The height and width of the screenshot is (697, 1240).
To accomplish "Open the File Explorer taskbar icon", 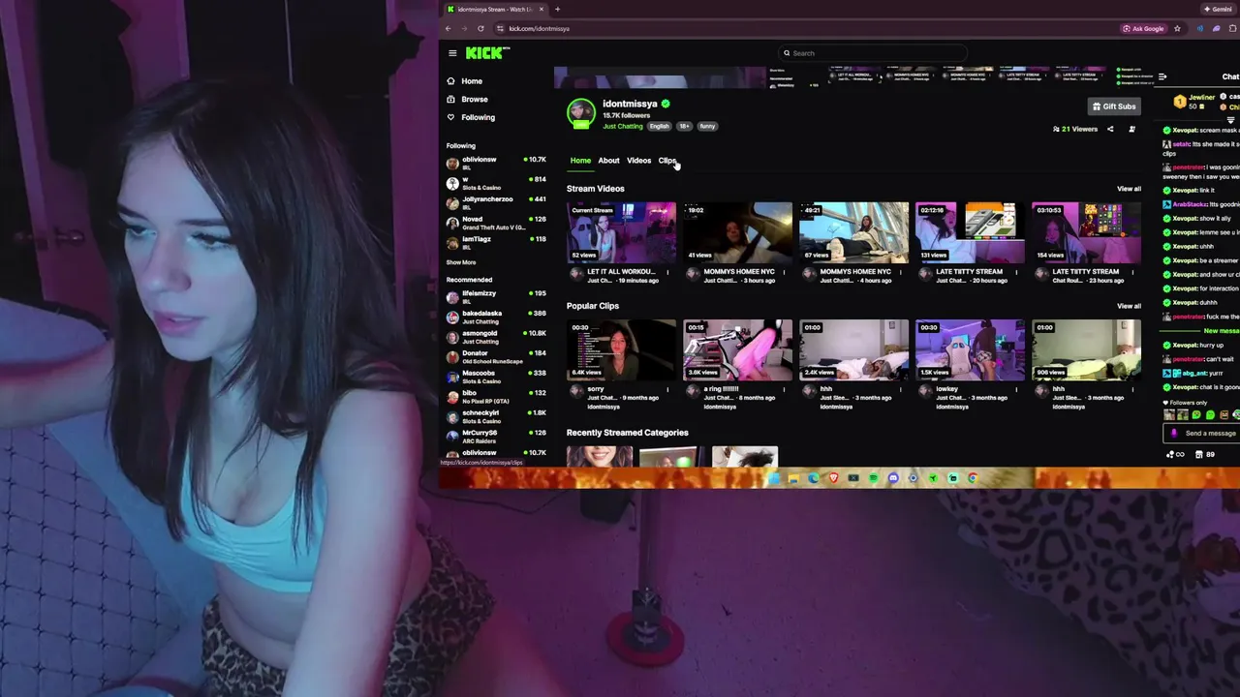I will click(x=793, y=478).
